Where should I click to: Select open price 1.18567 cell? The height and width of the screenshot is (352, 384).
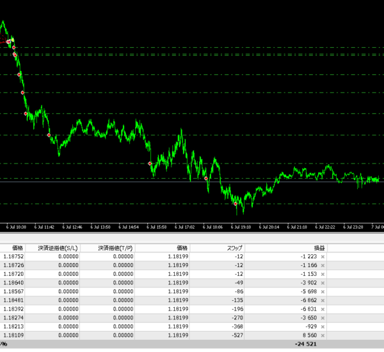coord(12,291)
